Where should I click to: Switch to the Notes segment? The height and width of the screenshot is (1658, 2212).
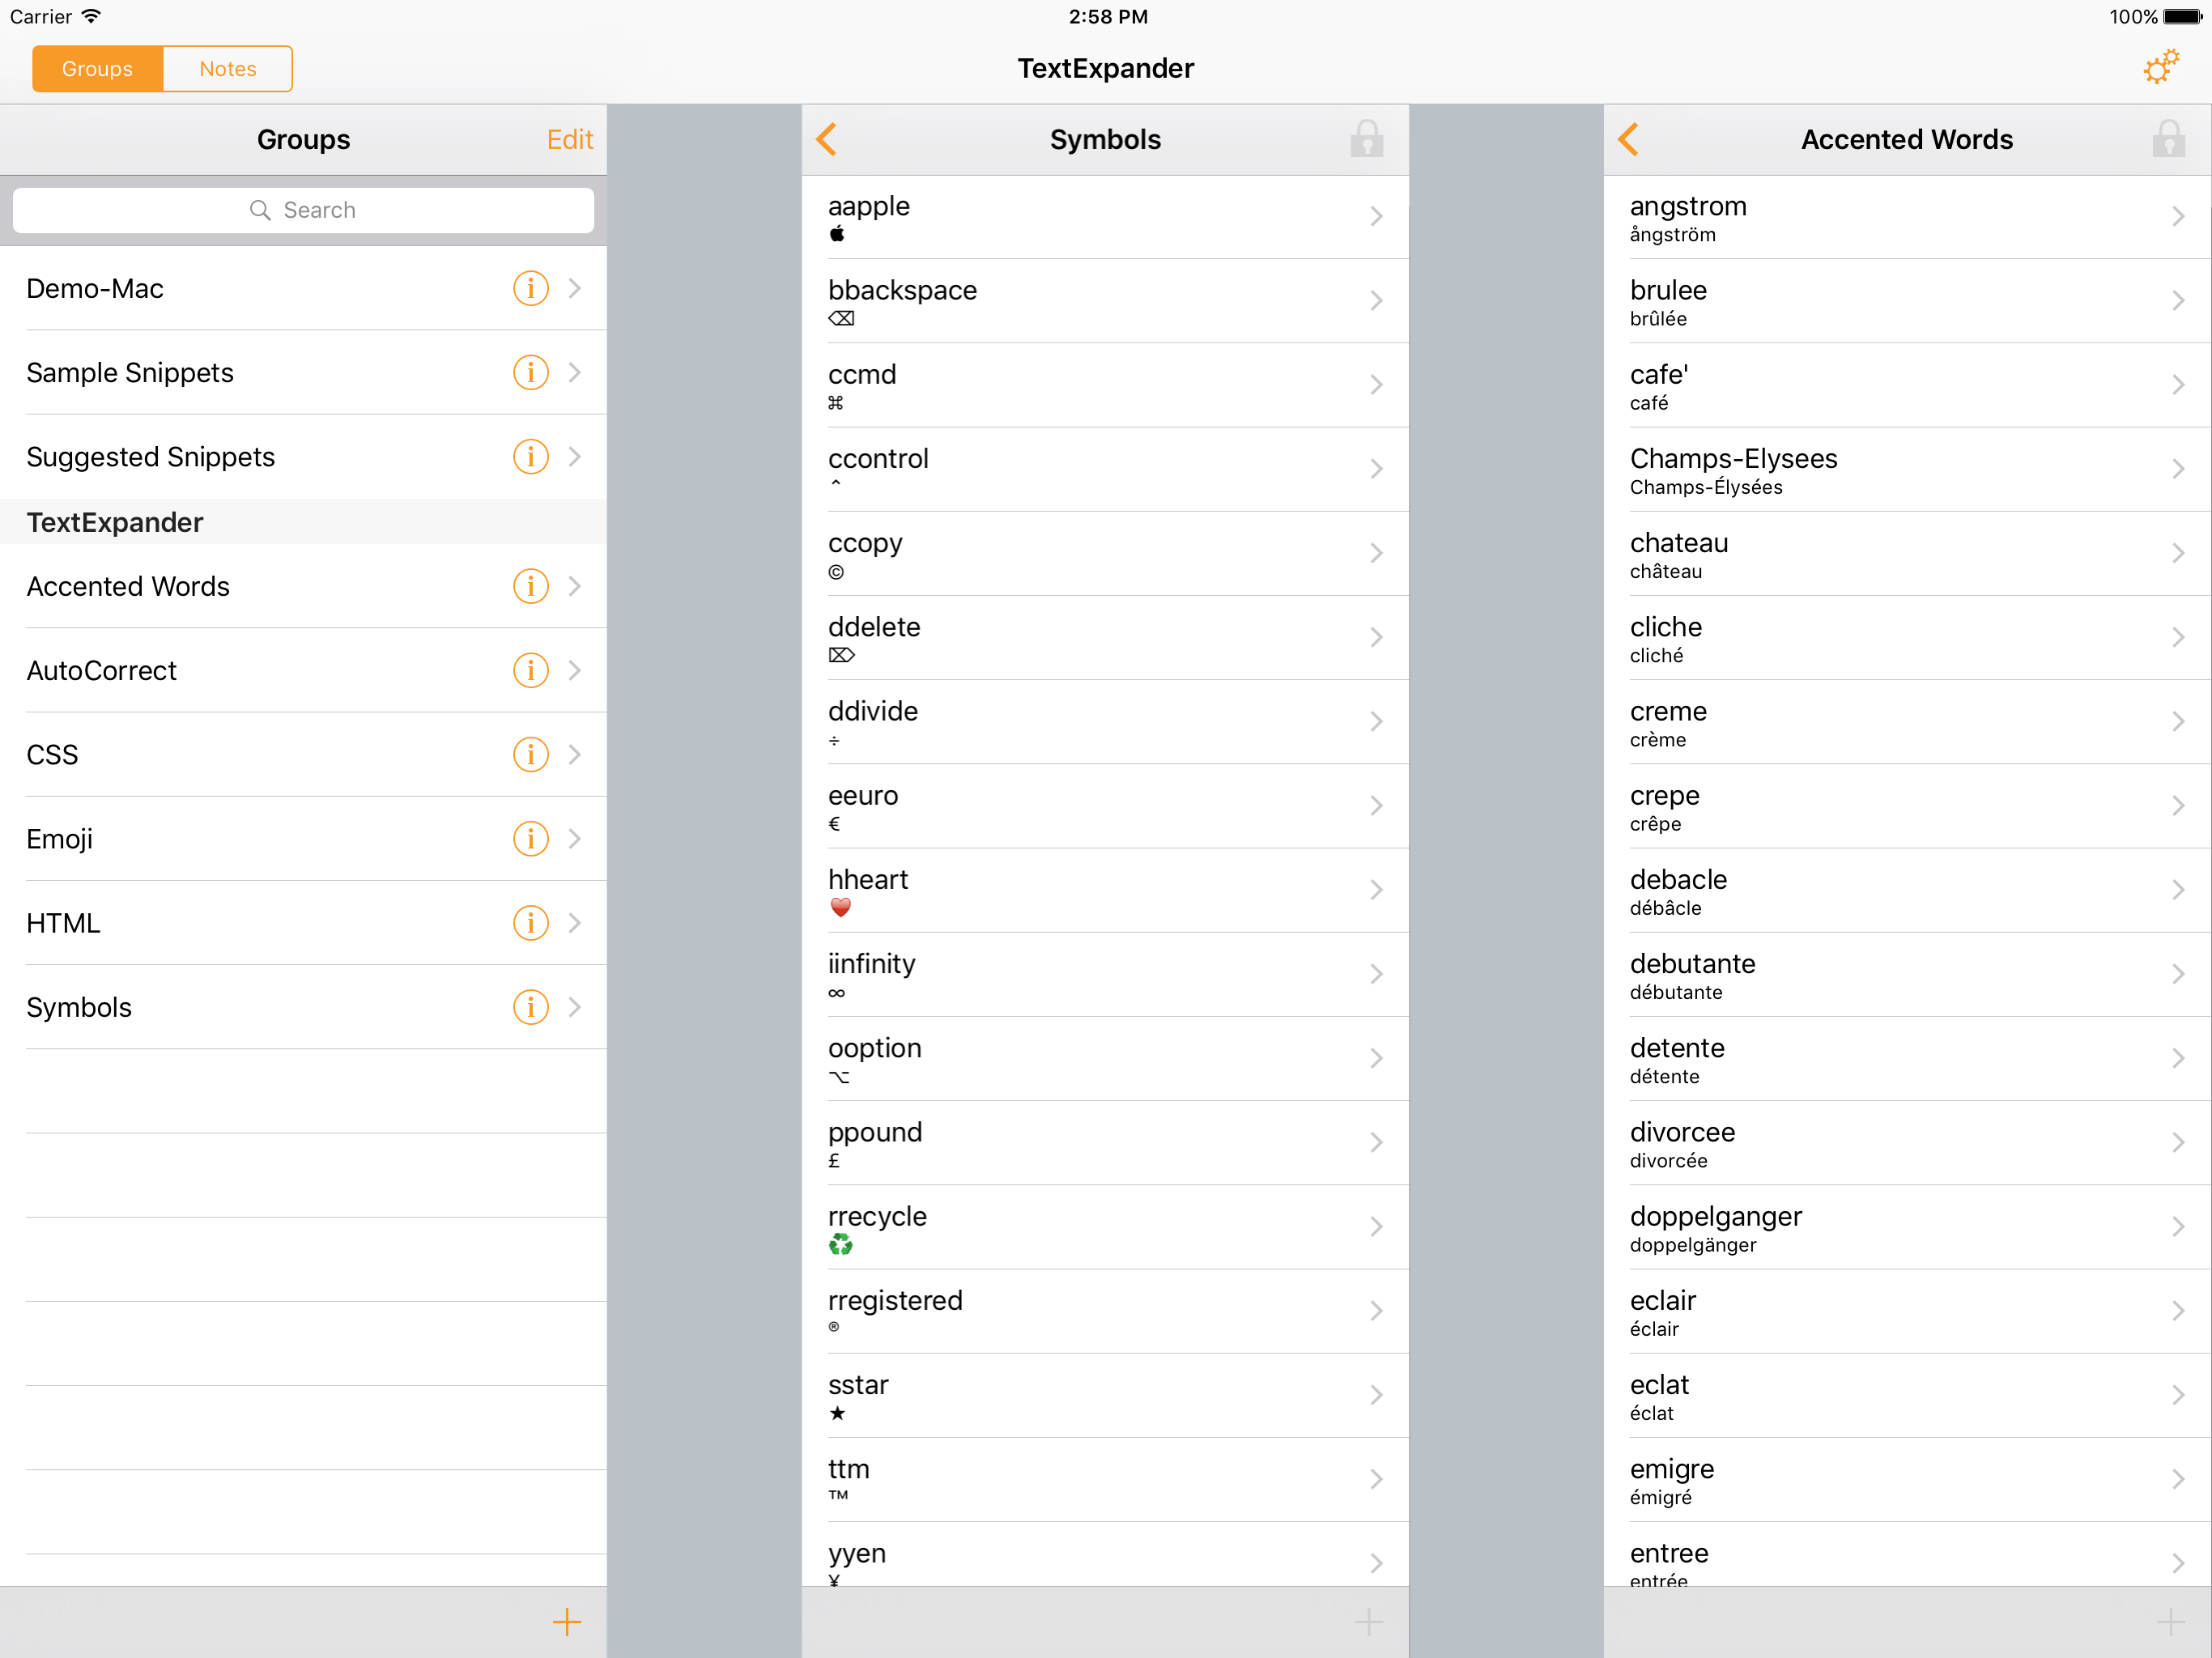(x=228, y=69)
